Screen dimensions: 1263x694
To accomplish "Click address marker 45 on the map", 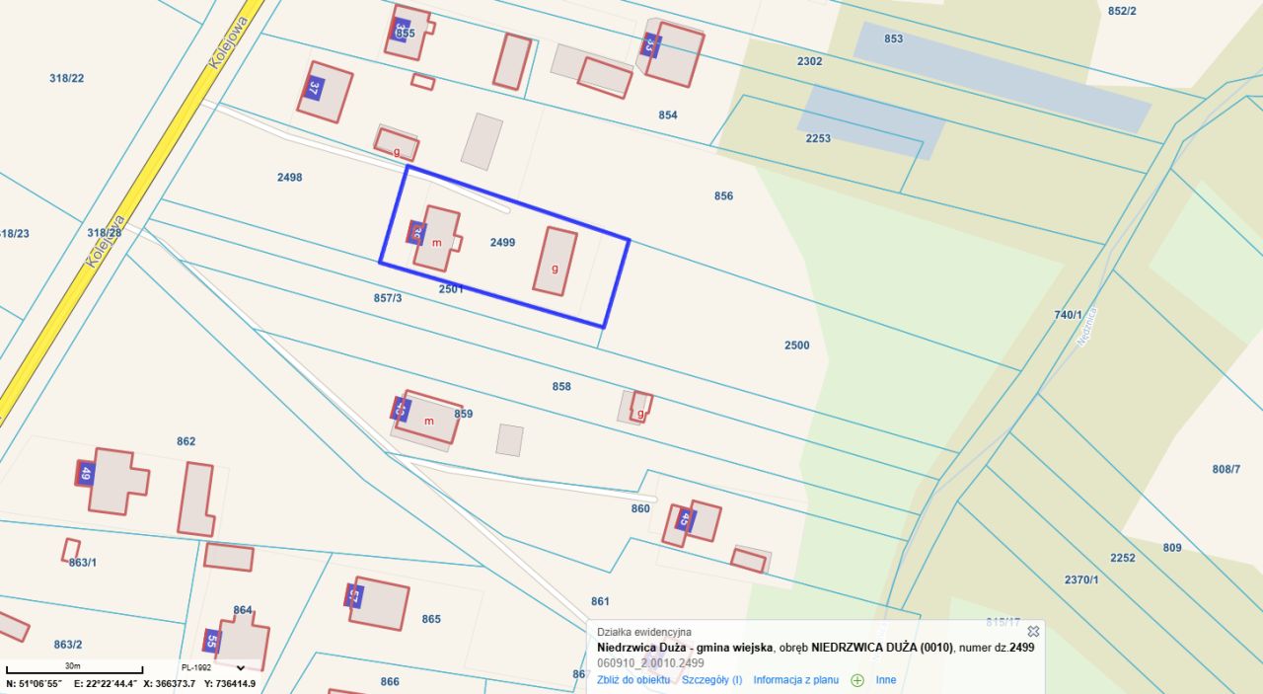I will pyautogui.click(x=686, y=519).
